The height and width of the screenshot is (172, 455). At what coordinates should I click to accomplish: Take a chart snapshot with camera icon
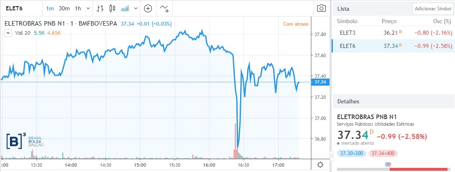pos(321,8)
